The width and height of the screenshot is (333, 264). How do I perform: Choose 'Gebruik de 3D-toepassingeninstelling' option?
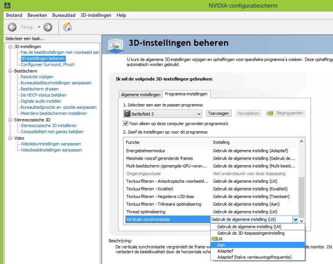pos(258,233)
